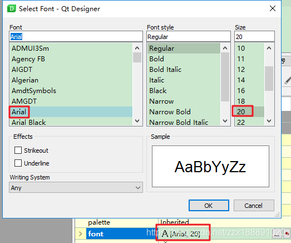Viewport: 291px width, 243px height.
Task: Select font size 20
Action: 250,111
